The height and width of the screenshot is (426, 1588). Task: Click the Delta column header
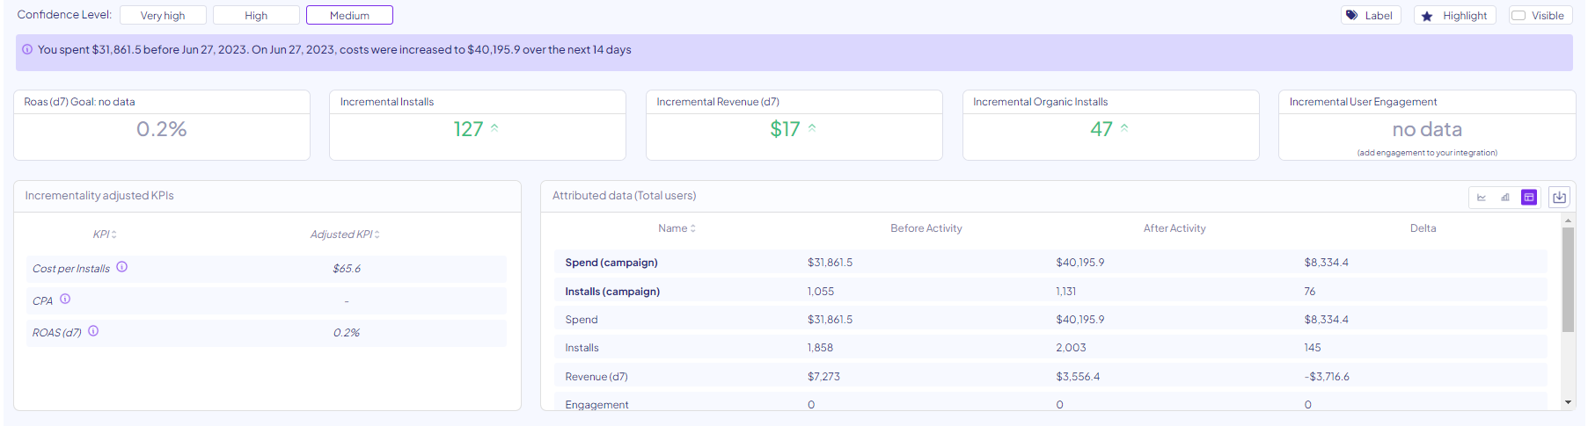coord(1423,228)
